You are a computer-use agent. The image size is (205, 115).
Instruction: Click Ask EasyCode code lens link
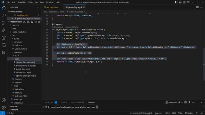click(58, 27)
